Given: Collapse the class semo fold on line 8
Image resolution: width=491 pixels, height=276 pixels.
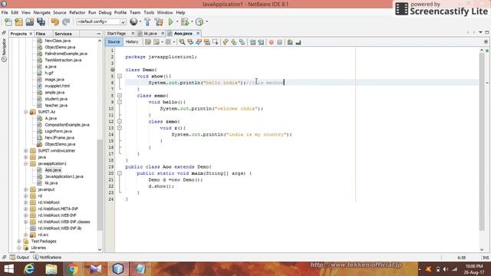Looking at the screenshot, I should [120, 95].
